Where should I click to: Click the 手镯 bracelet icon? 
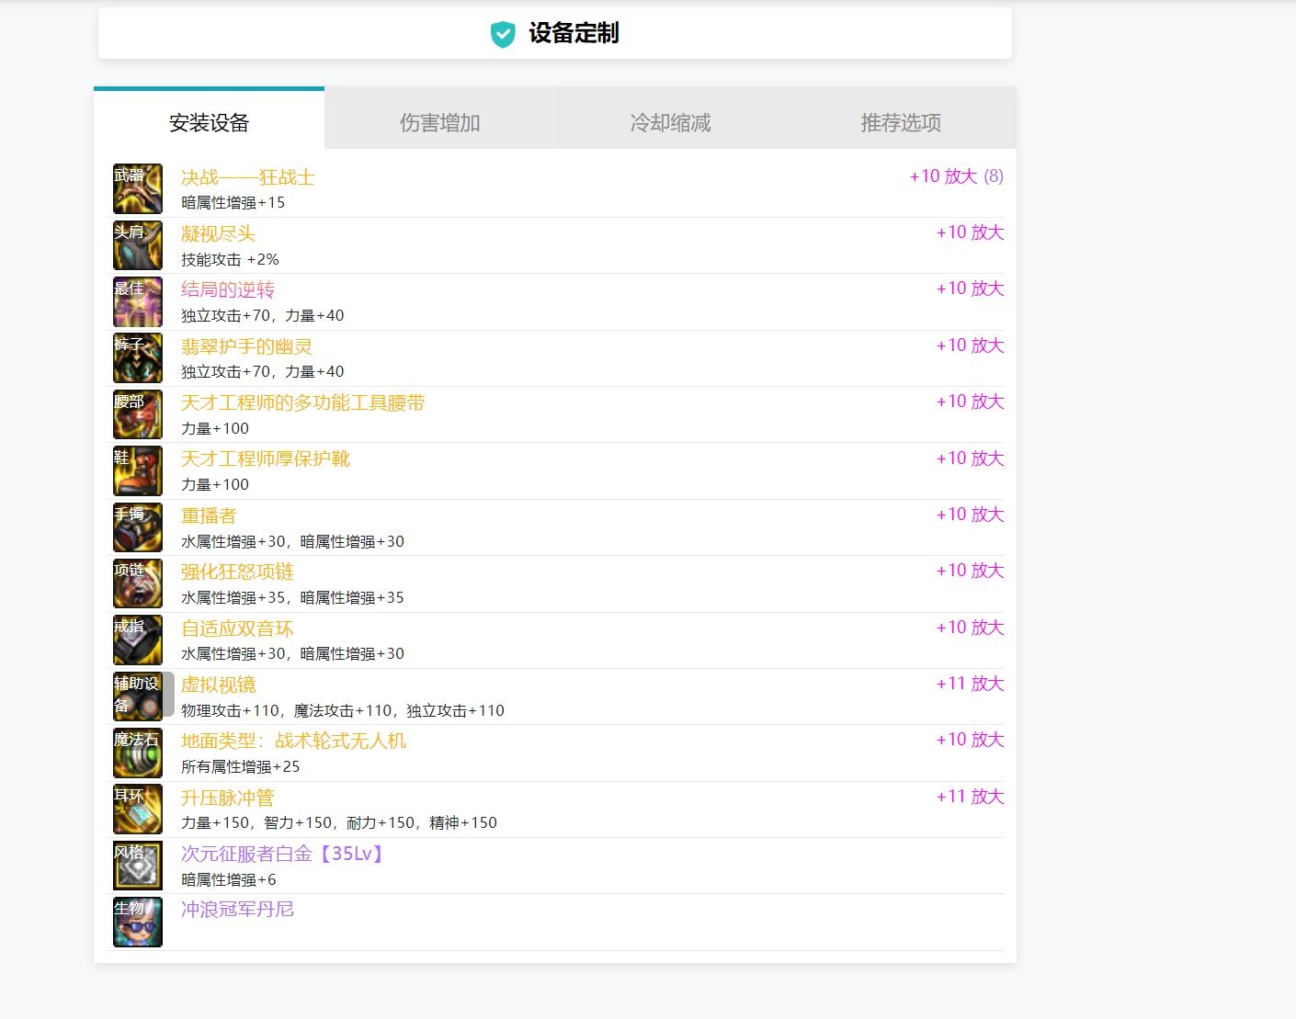(138, 527)
